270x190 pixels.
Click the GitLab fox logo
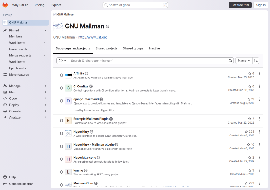5,5
